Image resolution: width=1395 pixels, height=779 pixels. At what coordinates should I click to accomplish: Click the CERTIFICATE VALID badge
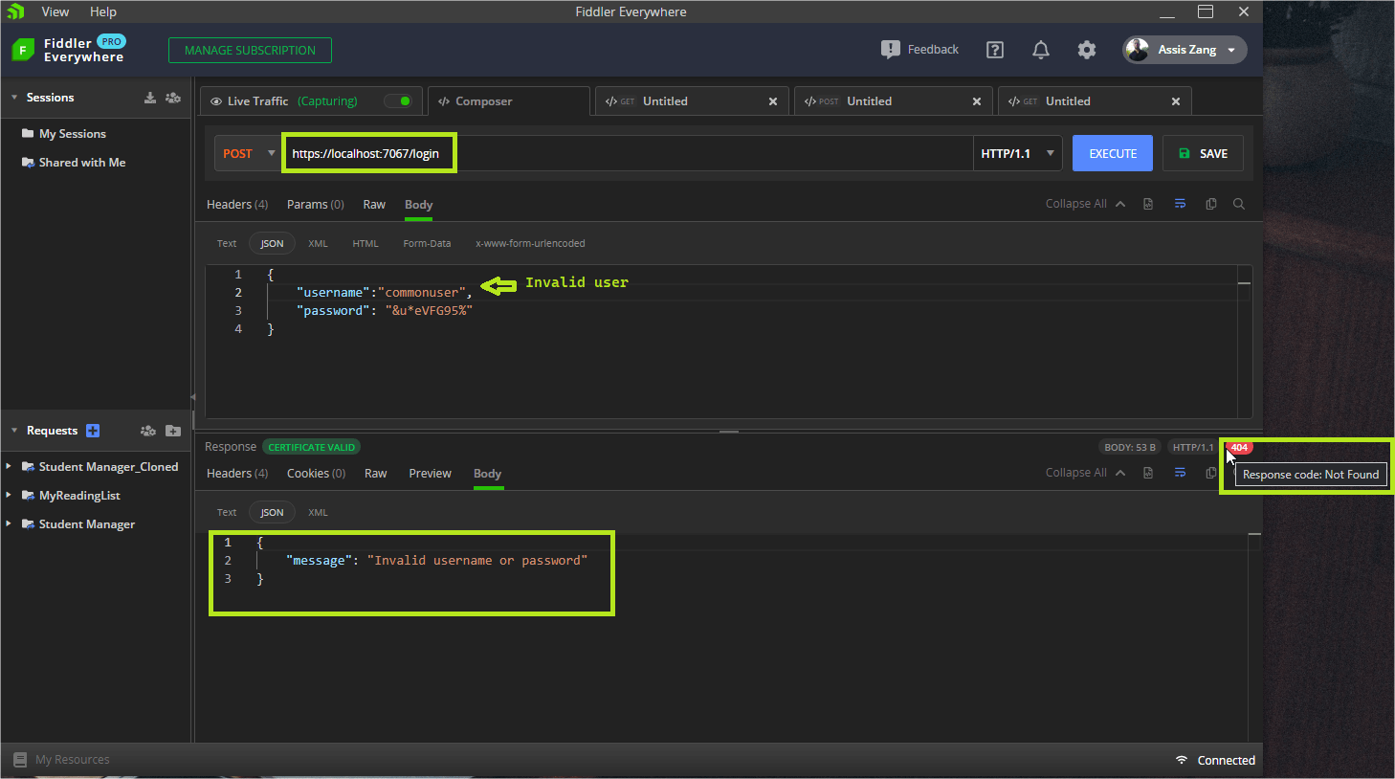tap(311, 447)
